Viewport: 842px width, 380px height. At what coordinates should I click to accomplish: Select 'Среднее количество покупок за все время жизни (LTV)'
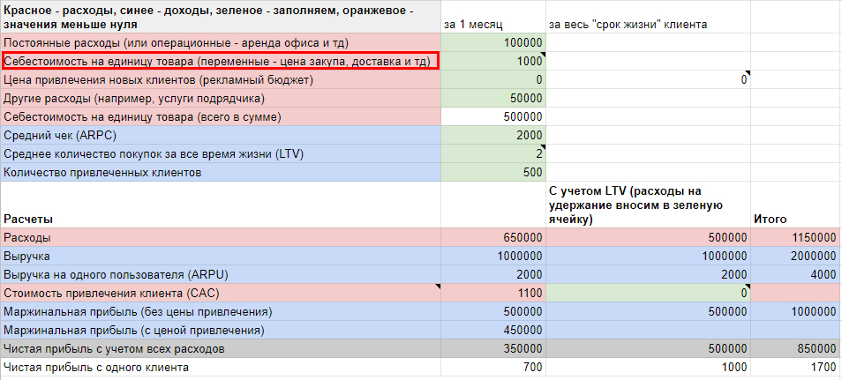[221, 154]
